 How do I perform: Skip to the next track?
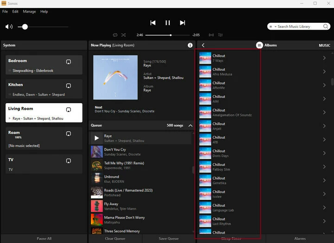182,23
